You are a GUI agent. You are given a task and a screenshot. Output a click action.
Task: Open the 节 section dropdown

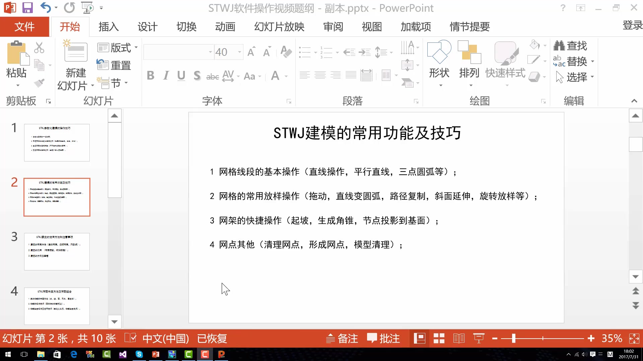(x=113, y=83)
